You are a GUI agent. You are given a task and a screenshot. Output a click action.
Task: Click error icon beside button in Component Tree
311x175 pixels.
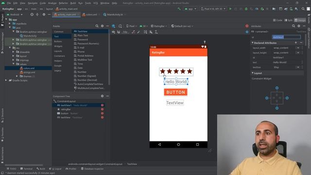tap(102, 113)
